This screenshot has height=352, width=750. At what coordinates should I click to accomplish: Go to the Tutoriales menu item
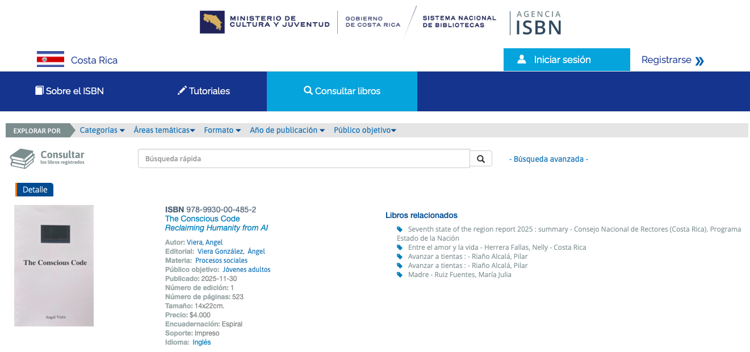pyautogui.click(x=203, y=91)
